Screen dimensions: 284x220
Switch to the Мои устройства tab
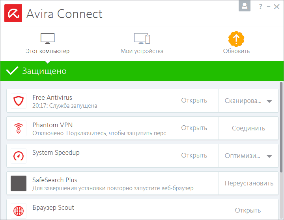pyautogui.click(x=142, y=44)
